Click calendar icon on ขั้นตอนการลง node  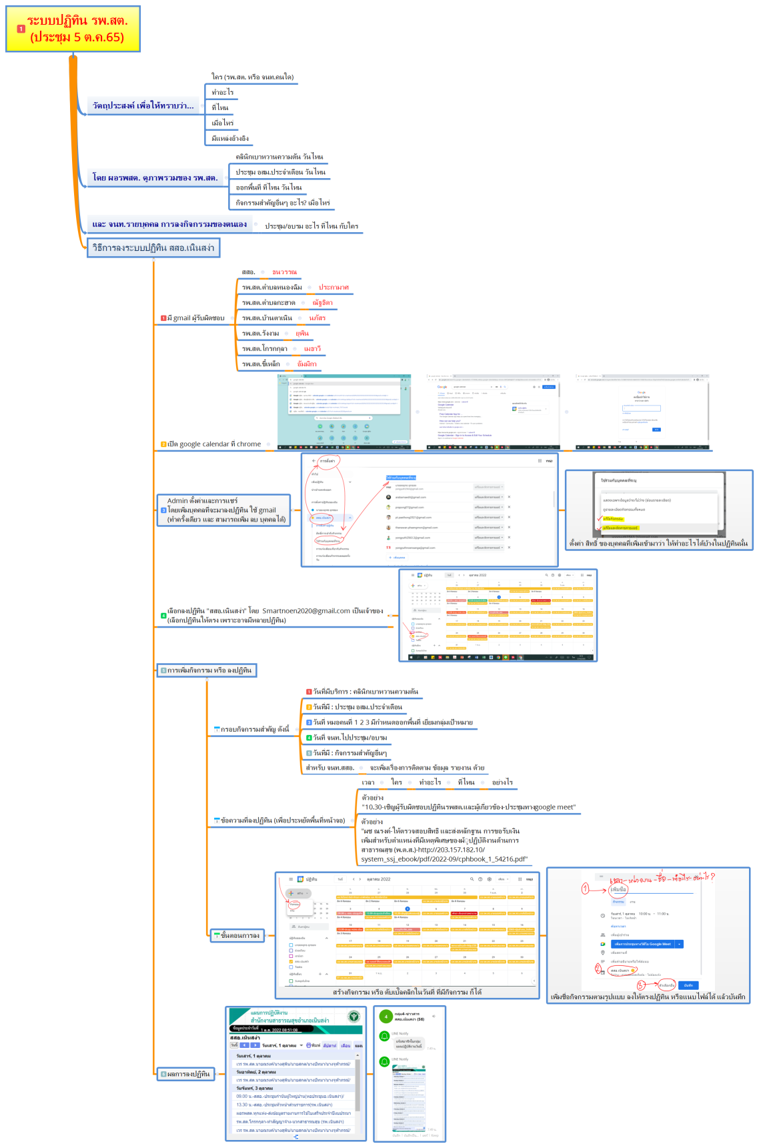[x=217, y=936]
